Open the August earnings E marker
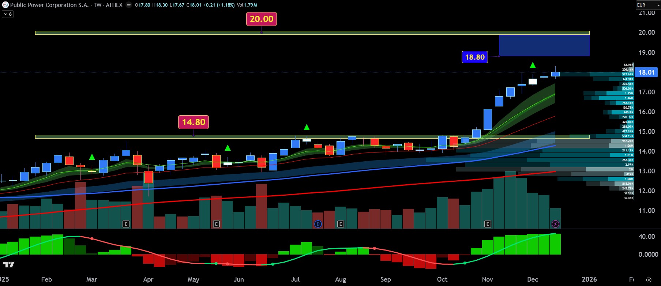661x286 pixels. click(341, 224)
